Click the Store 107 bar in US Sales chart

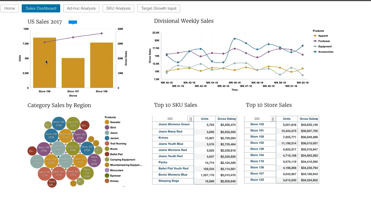tap(73, 73)
